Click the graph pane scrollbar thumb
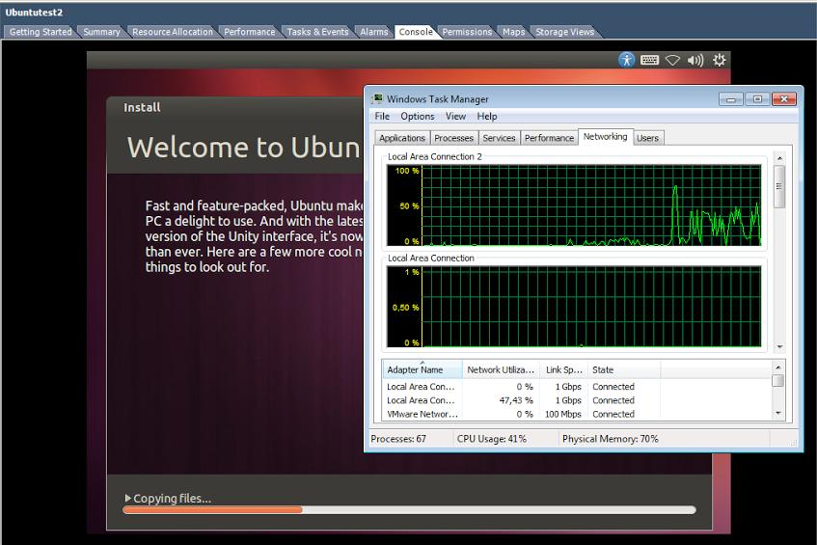This screenshot has height=545, width=817. (x=779, y=186)
